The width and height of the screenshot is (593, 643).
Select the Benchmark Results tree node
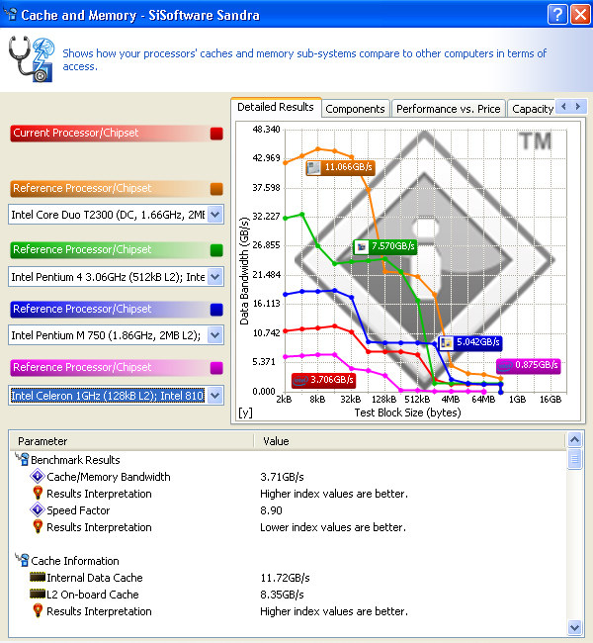click(75, 460)
